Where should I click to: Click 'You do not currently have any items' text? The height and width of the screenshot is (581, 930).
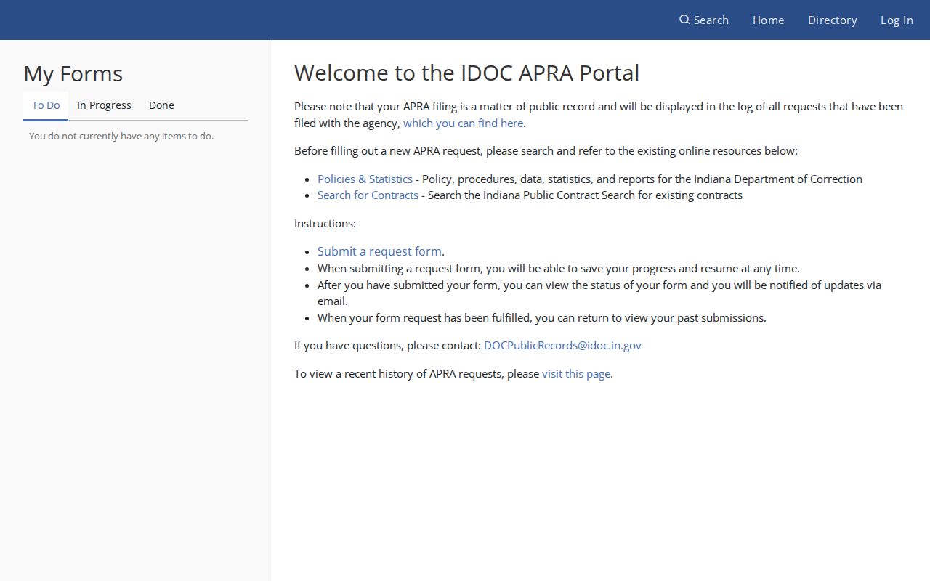(x=121, y=136)
